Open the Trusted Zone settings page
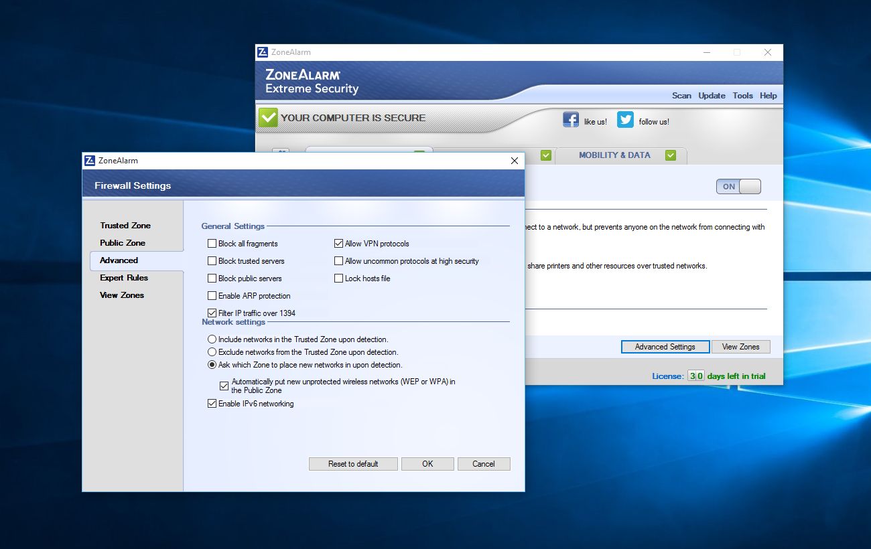This screenshot has height=549, width=871. (x=125, y=226)
